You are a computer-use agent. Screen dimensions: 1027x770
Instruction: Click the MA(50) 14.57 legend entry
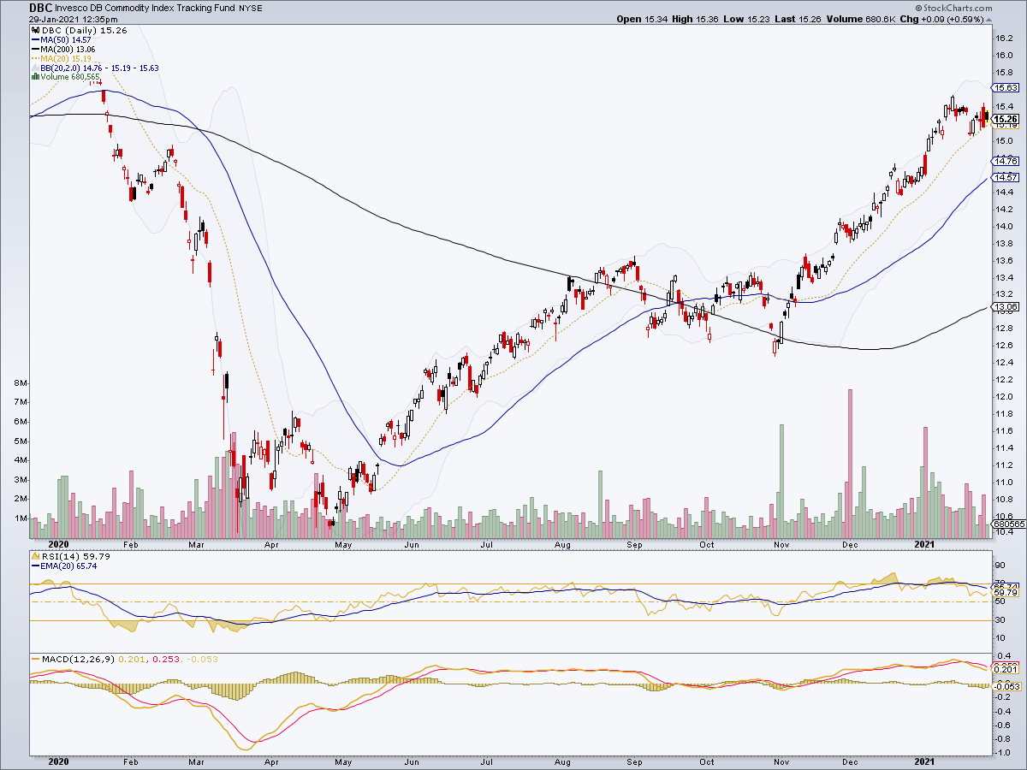(66, 39)
